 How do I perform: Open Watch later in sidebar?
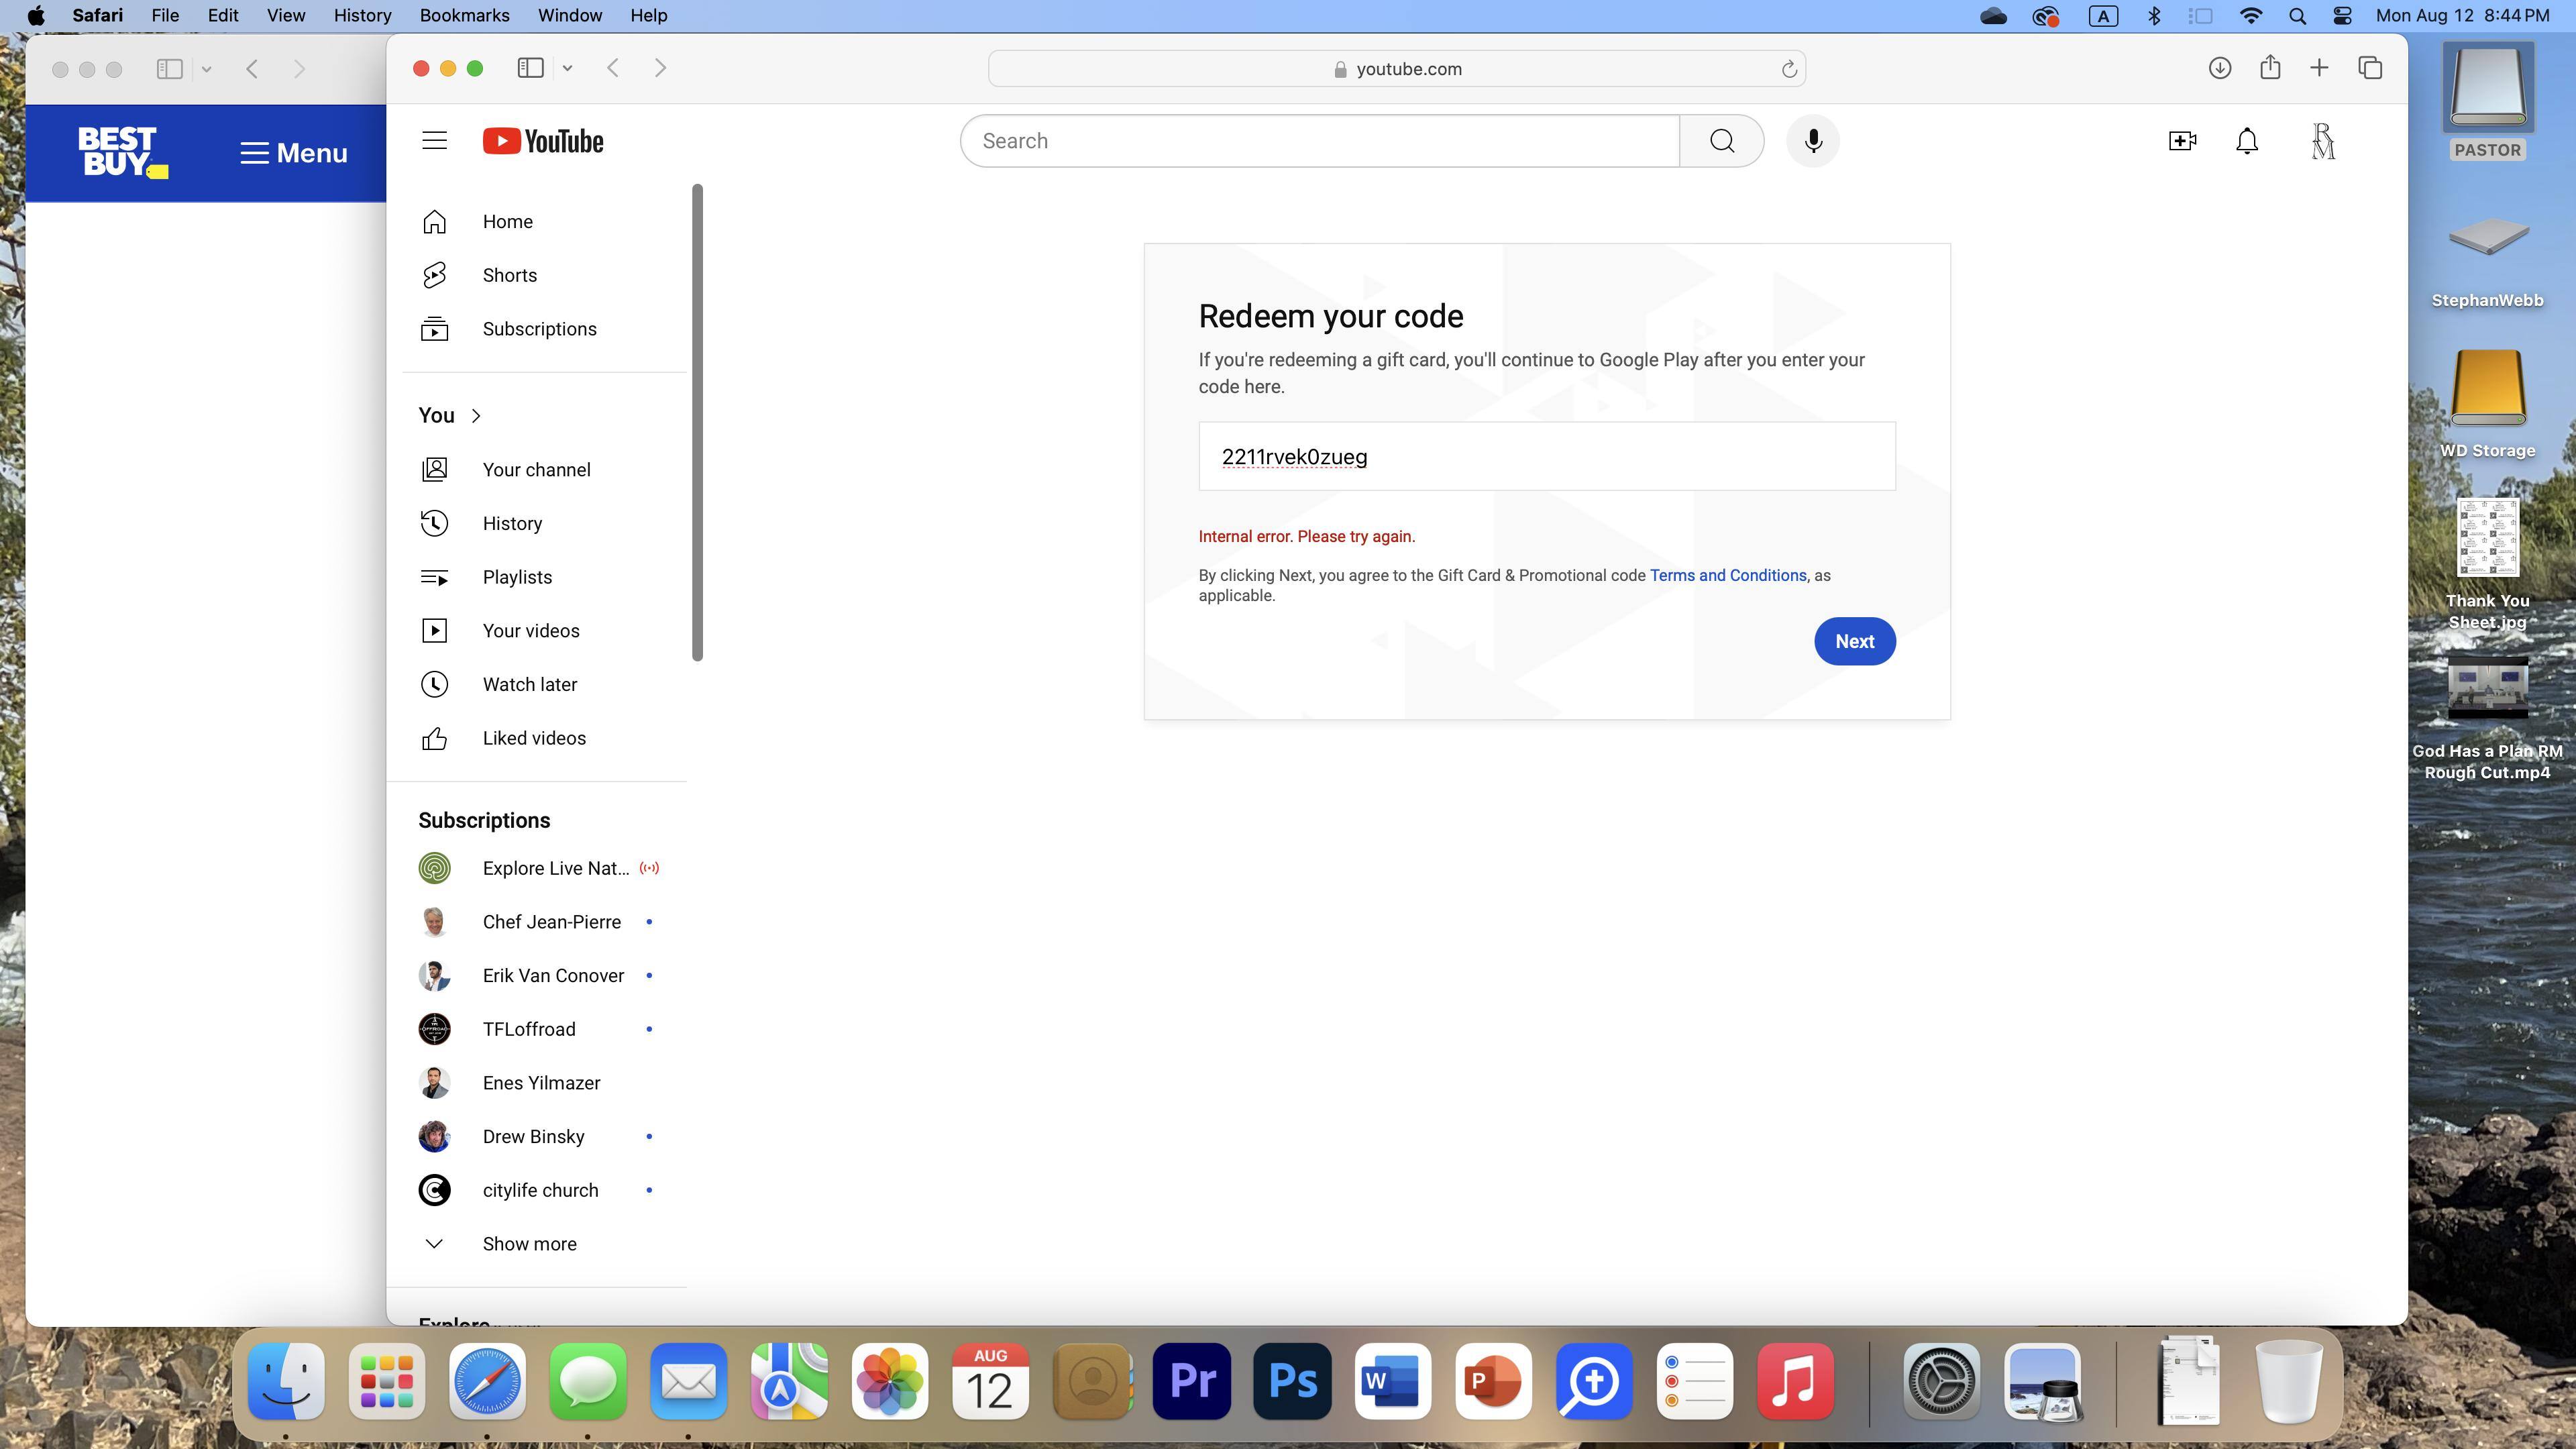coord(529,684)
